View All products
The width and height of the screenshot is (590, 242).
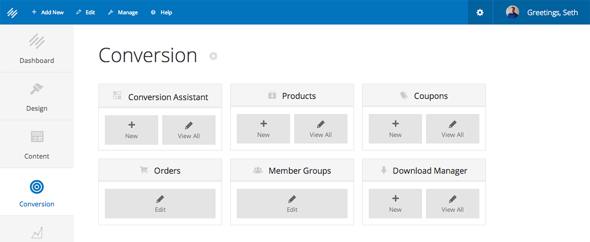[321, 129]
